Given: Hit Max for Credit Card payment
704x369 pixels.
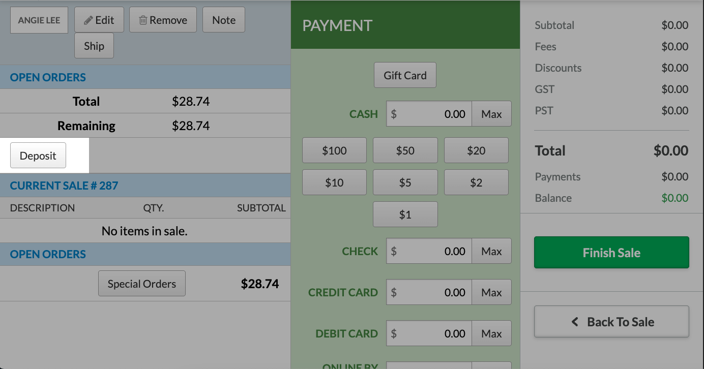Looking at the screenshot, I should tap(491, 292).
